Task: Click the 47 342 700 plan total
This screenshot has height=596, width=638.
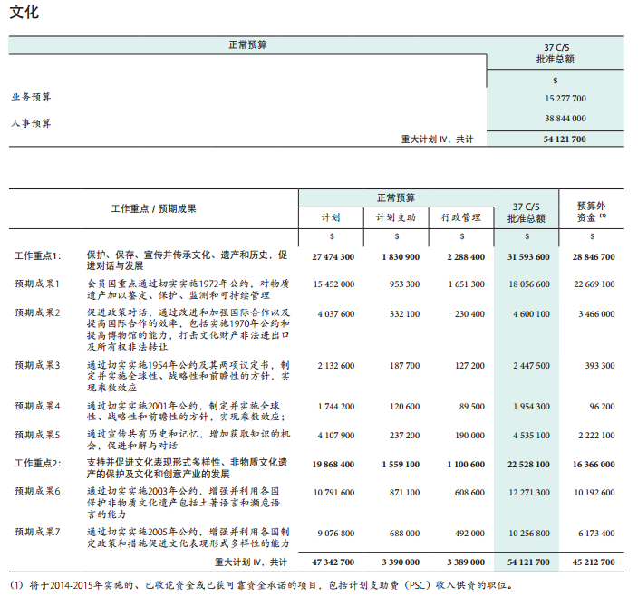Action: [333, 562]
